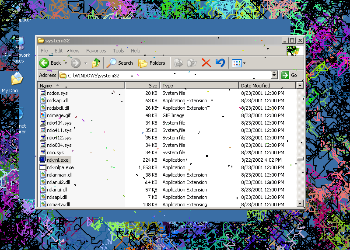This screenshot has height=250, width=350.
Task: Open the Edit menu
Action: (59, 51)
